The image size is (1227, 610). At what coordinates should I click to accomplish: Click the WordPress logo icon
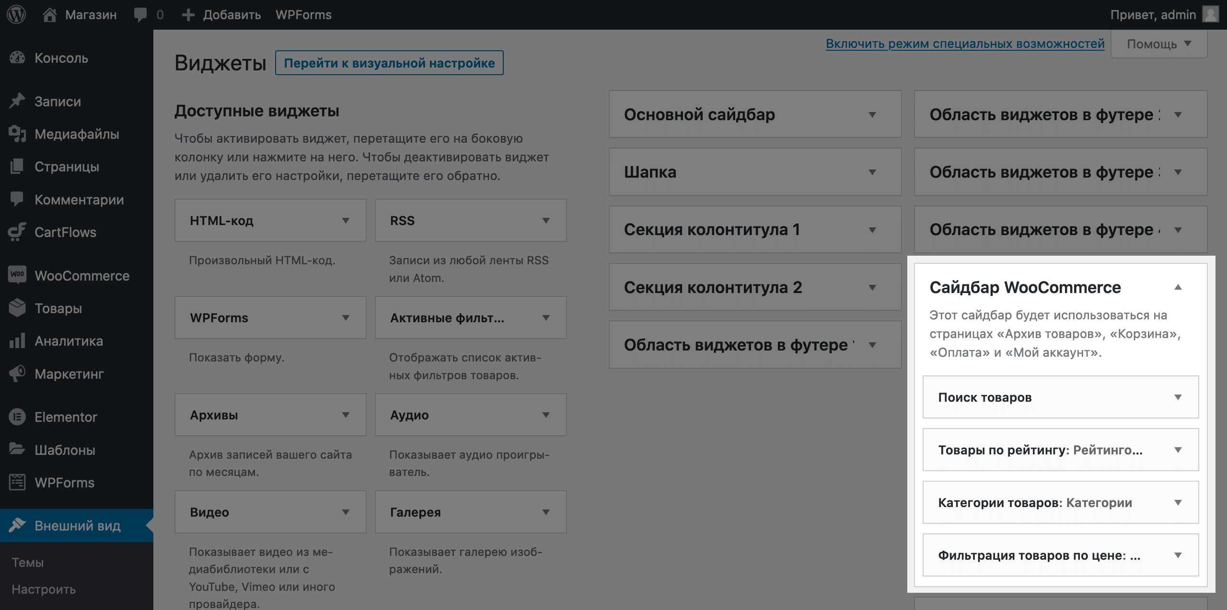point(16,14)
